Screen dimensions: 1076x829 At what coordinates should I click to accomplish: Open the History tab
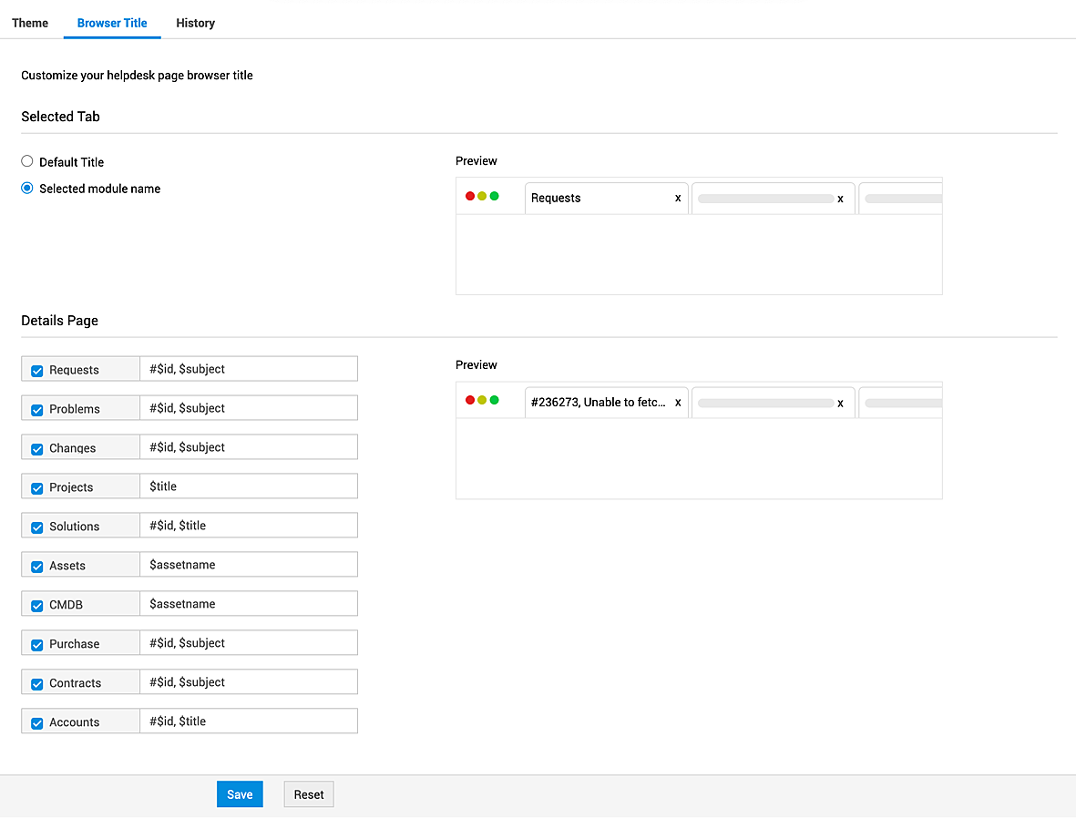click(x=195, y=23)
